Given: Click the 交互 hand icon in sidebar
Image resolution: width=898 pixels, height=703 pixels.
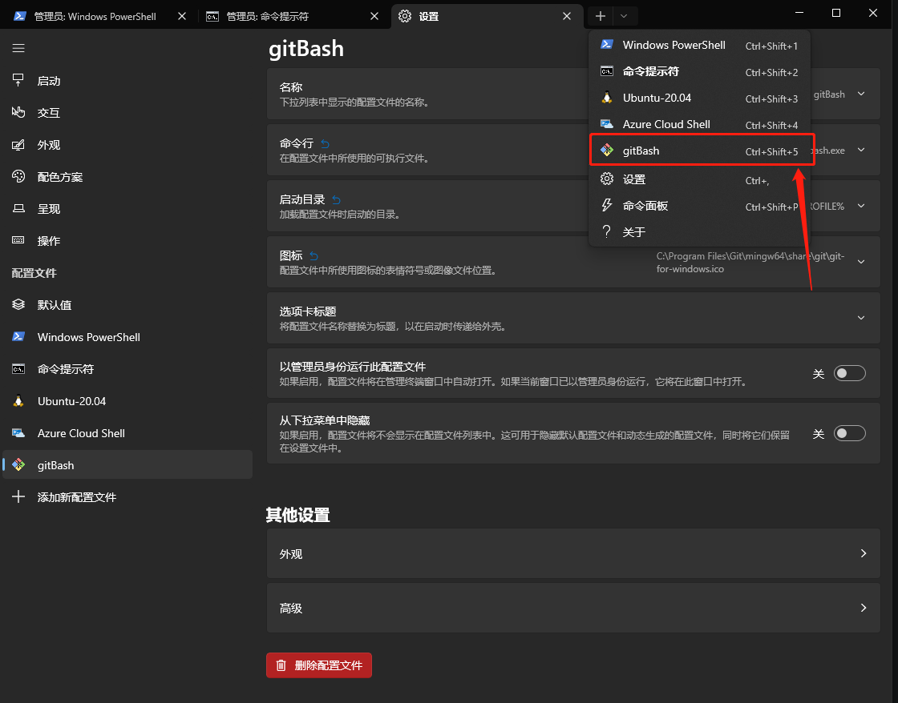Looking at the screenshot, I should point(18,113).
